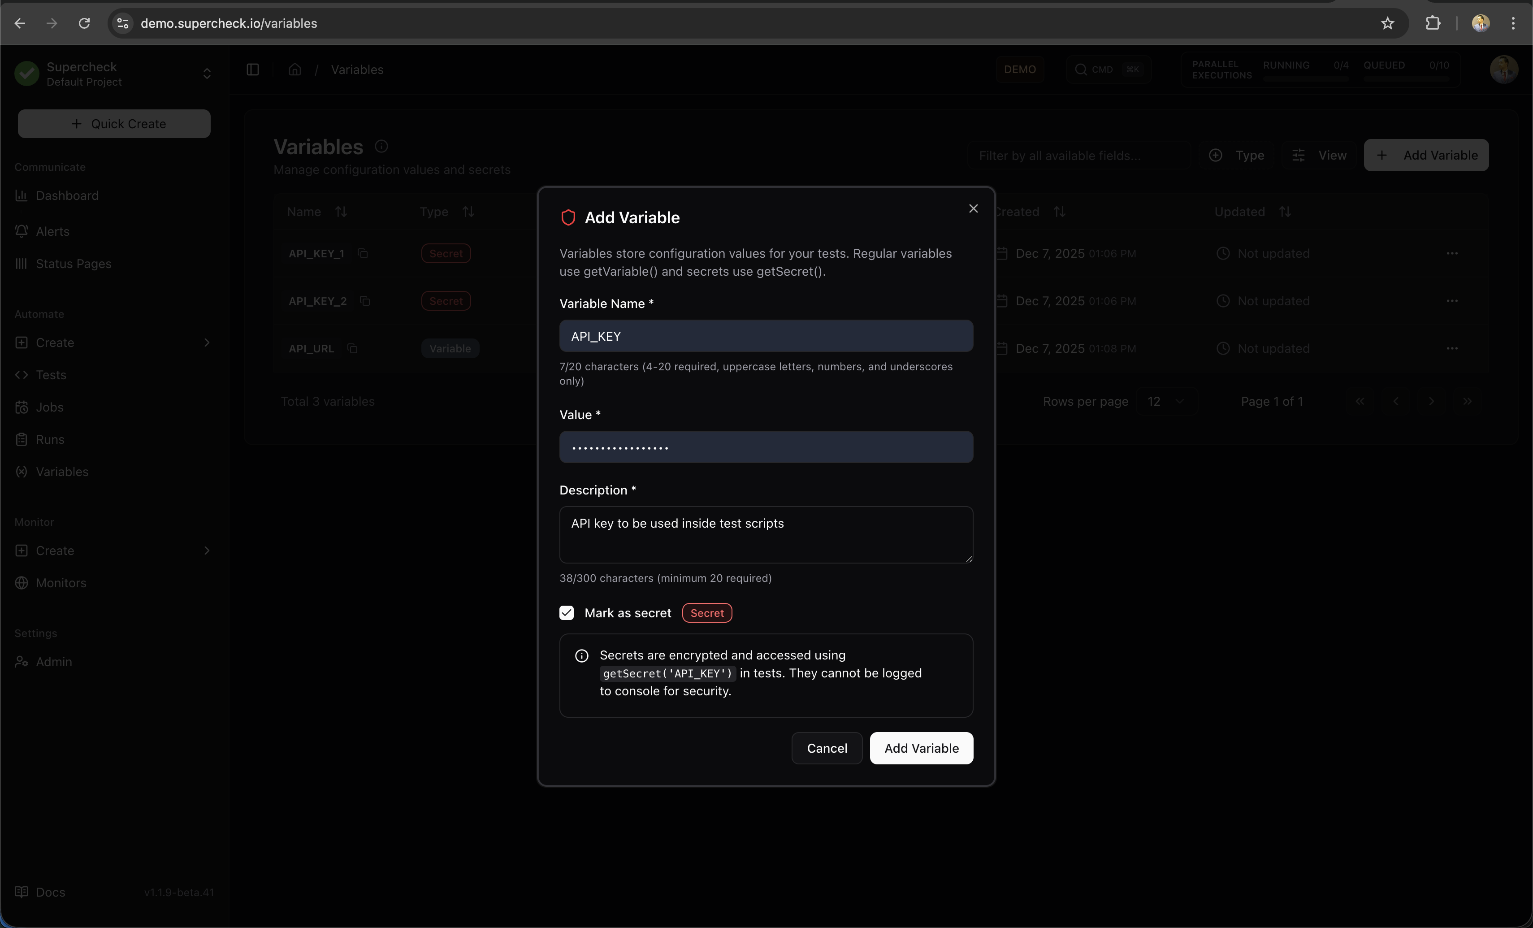Open Monitors in the sidebar
Screen dimensions: 1533x928
tap(61, 583)
